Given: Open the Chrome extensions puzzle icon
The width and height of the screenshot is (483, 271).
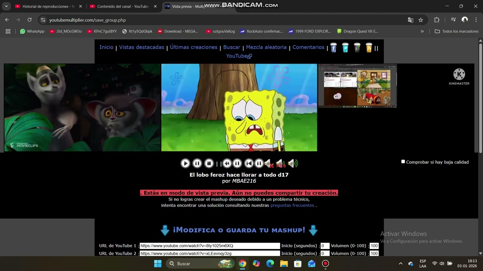Looking at the screenshot, I should coord(437,20).
